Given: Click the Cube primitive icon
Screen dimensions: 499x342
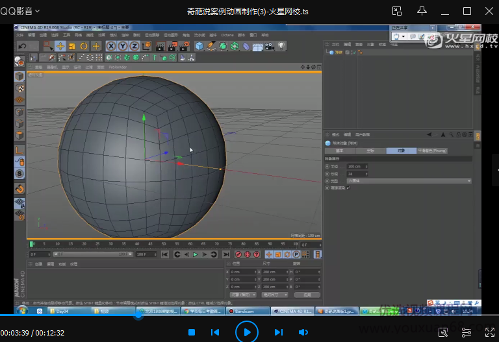Looking at the screenshot, I should [199, 46].
